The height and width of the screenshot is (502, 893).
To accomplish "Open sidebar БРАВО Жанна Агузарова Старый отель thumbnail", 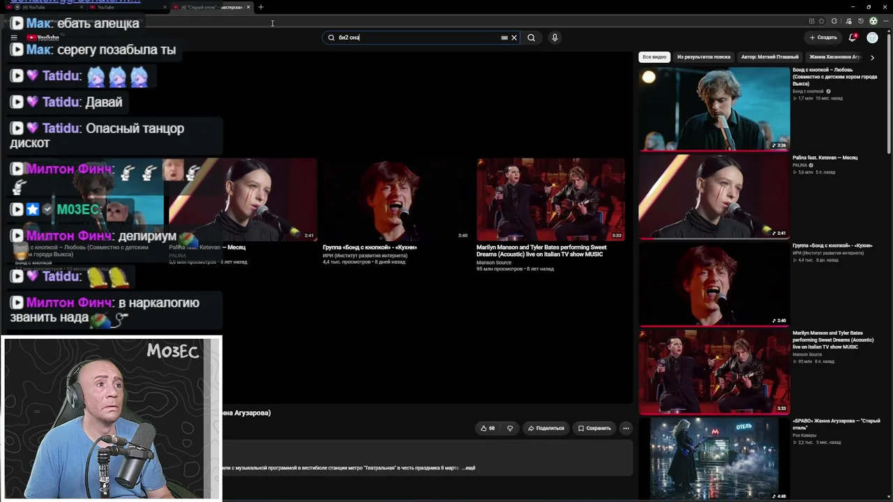I will click(x=714, y=459).
